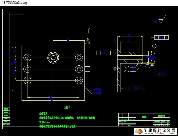Click the revision table at bottom left

[6, 118]
